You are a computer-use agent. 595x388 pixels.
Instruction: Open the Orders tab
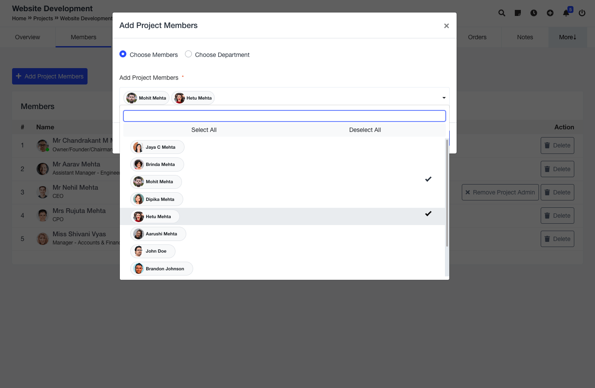pos(477,37)
